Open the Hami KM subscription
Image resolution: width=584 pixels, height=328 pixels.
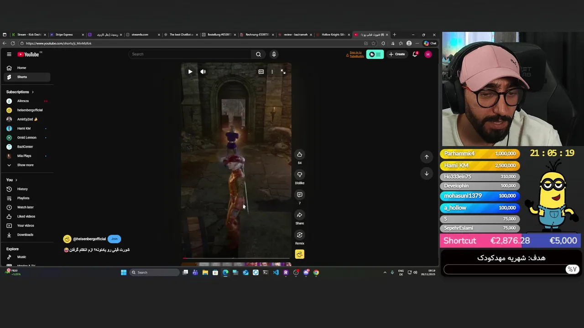point(27,128)
